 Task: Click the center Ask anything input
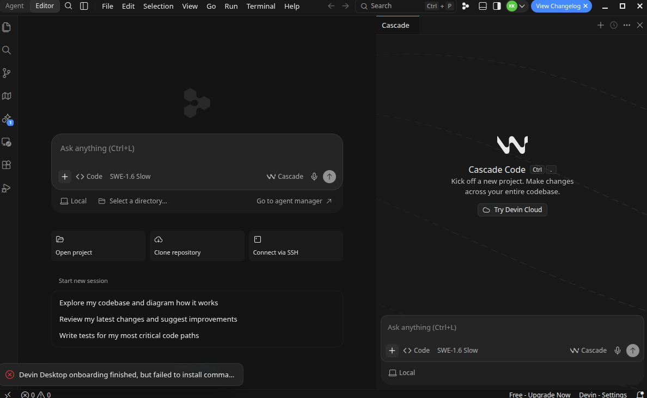pos(197,148)
